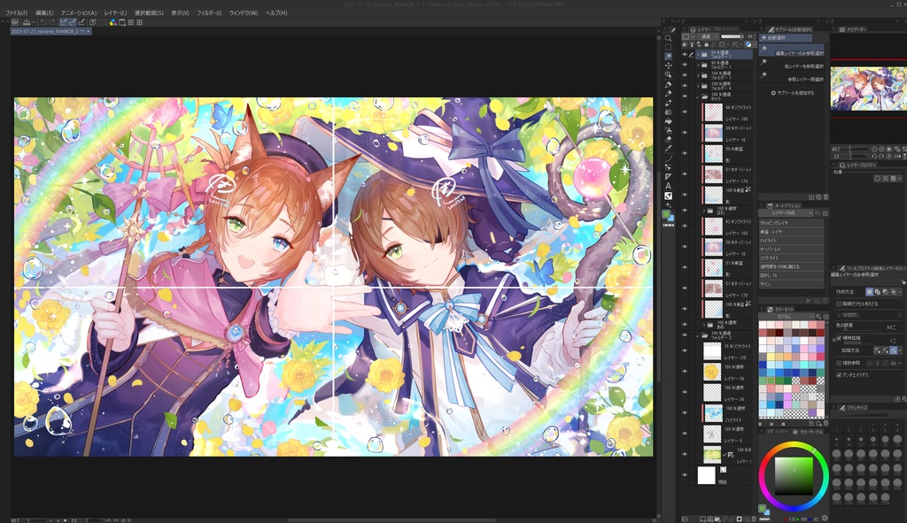The height and width of the screenshot is (523, 907).
Task: Toggle visibility of folder 4 layer
Action: [685, 86]
